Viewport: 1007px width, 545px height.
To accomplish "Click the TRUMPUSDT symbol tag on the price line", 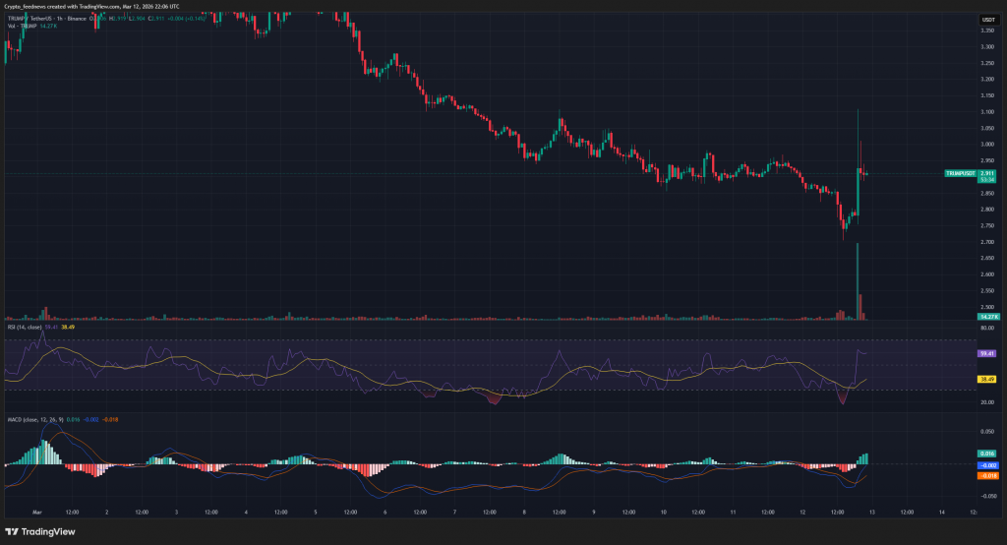I will pyautogui.click(x=960, y=173).
